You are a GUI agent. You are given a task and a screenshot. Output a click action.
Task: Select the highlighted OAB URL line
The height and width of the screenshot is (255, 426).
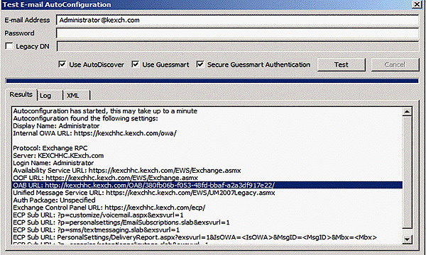[x=207, y=185]
